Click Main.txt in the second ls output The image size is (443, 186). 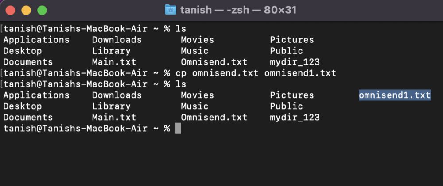tap(114, 118)
